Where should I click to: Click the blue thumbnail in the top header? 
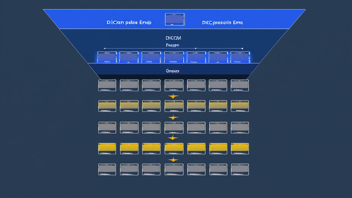pos(175,20)
